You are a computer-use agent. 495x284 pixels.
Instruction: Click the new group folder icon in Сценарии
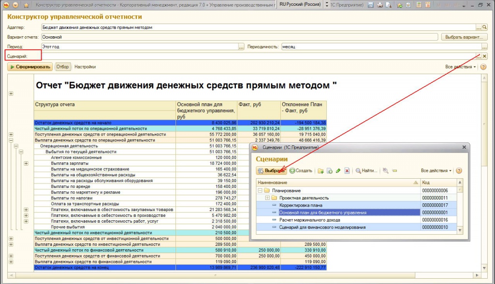click(321, 170)
